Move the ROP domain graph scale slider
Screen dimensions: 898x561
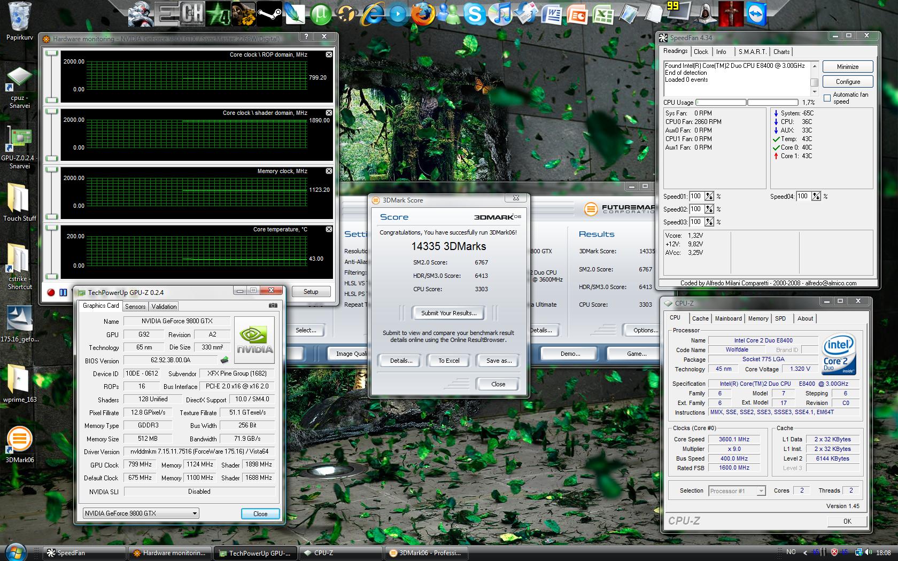coord(52,77)
